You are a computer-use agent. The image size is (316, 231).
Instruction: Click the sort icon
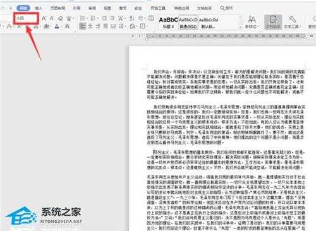(132, 18)
